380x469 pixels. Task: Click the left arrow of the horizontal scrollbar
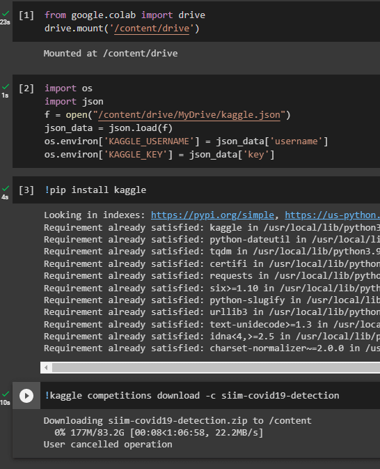[46, 367]
